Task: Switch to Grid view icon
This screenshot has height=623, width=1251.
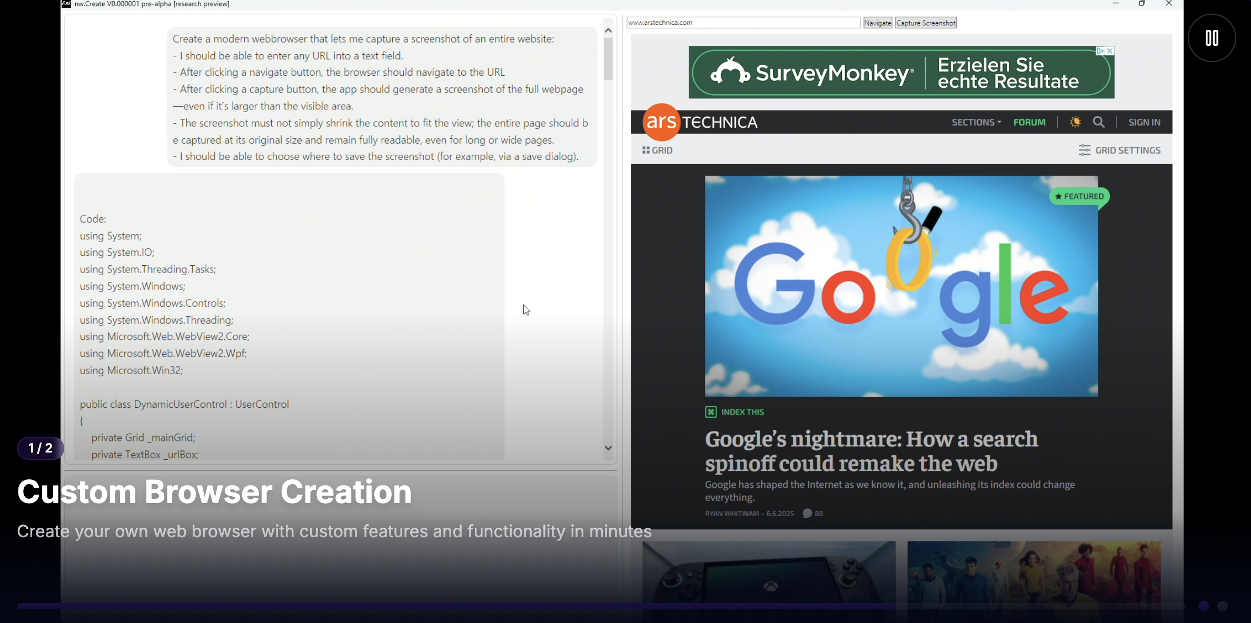Action: pyautogui.click(x=646, y=150)
